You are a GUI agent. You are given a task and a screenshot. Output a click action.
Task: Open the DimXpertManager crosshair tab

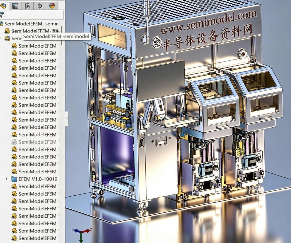click(40, 6)
